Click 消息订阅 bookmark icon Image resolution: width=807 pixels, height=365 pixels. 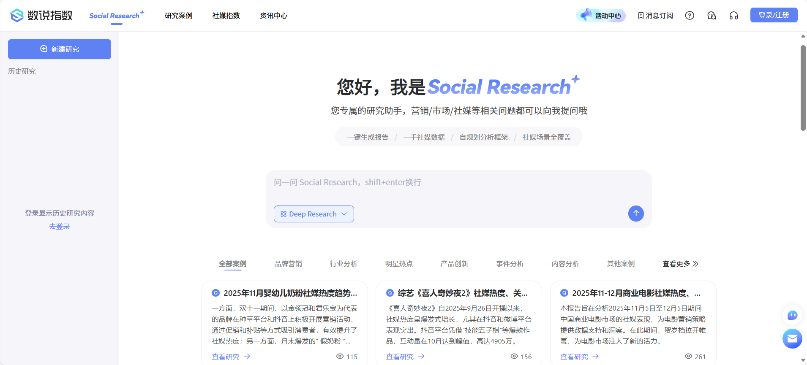click(x=641, y=16)
